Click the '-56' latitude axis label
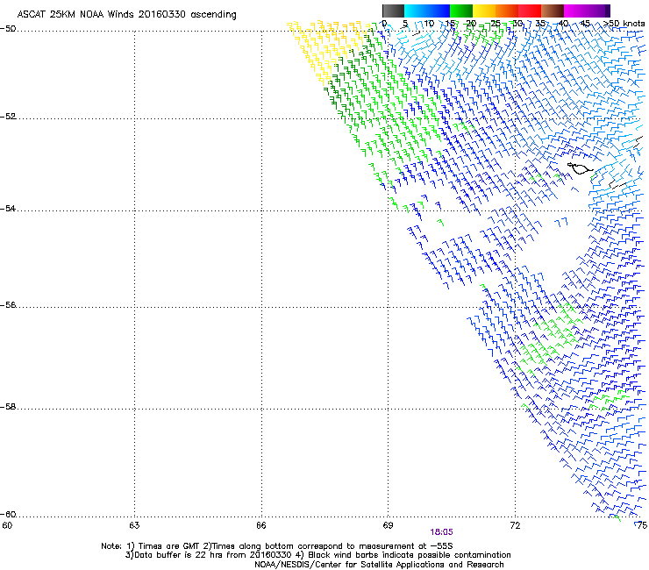The image size is (649, 570). (x=8, y=305)
